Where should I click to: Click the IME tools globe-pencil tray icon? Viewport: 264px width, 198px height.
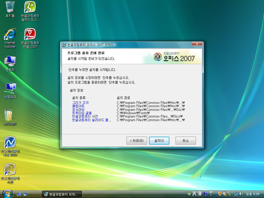(x=189, y=194)
